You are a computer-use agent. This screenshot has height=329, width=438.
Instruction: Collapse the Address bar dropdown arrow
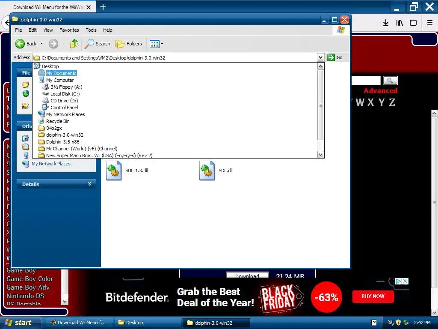[x=320, y=58]
